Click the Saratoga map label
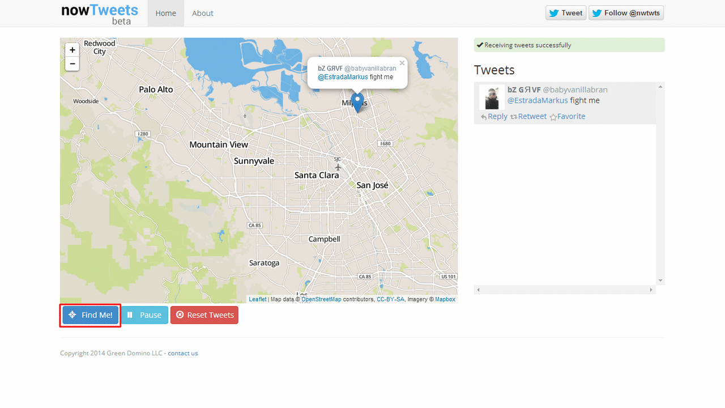 (x=265, y=263)
